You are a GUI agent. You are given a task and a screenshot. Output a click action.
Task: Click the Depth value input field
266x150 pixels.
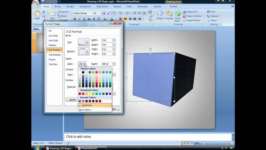click(107, 64)
